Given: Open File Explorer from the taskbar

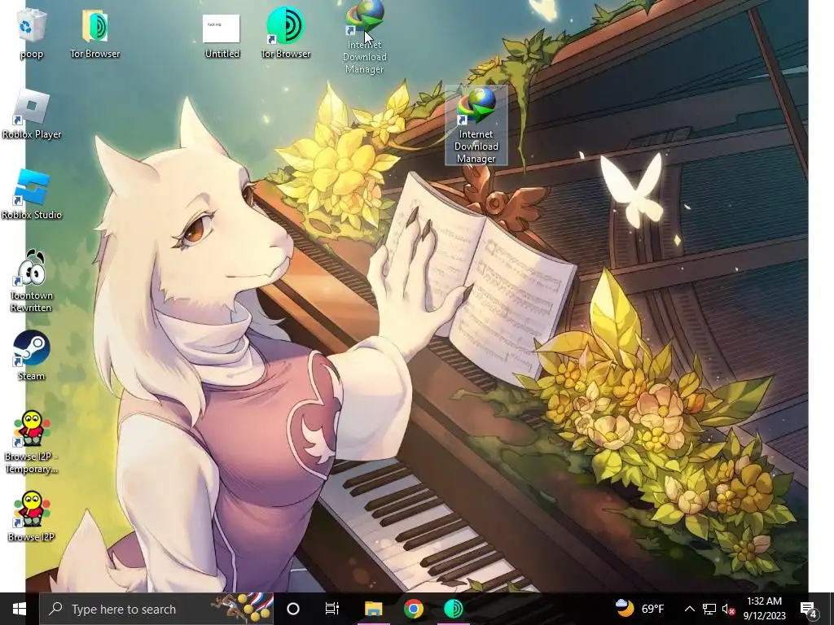Looking at the screenshot, I should click(373, 609).
